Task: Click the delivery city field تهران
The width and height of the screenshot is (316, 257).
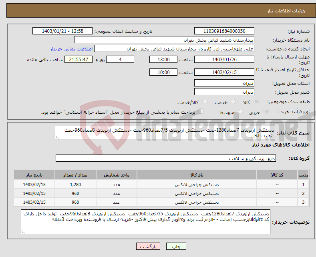Action: point(224,92)
